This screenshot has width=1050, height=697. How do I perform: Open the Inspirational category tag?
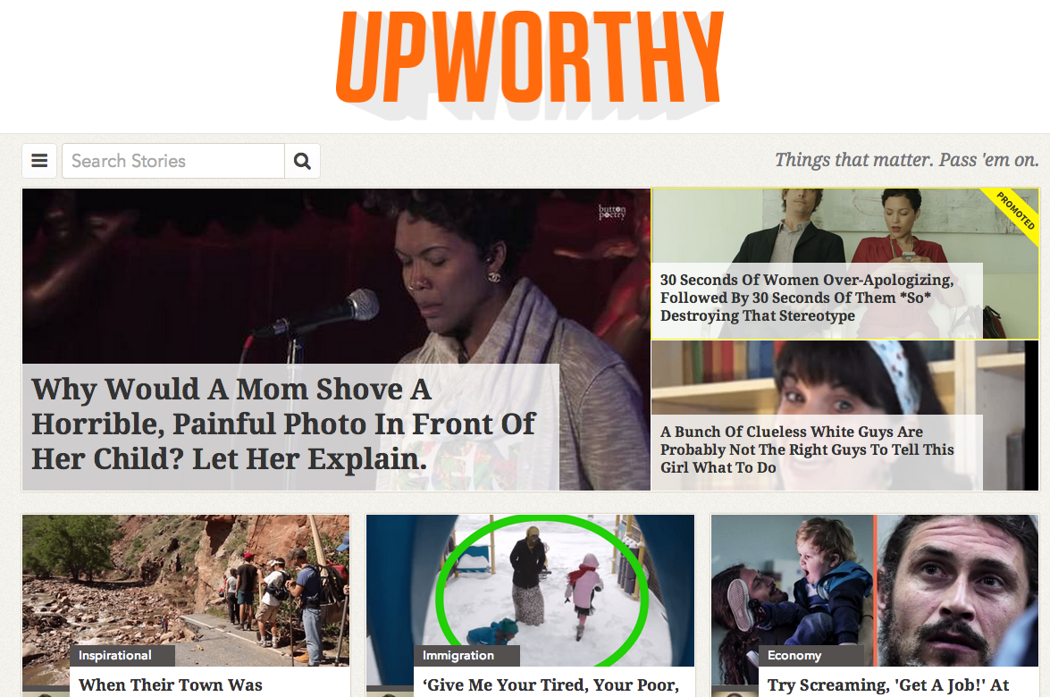tap(115, 656)
